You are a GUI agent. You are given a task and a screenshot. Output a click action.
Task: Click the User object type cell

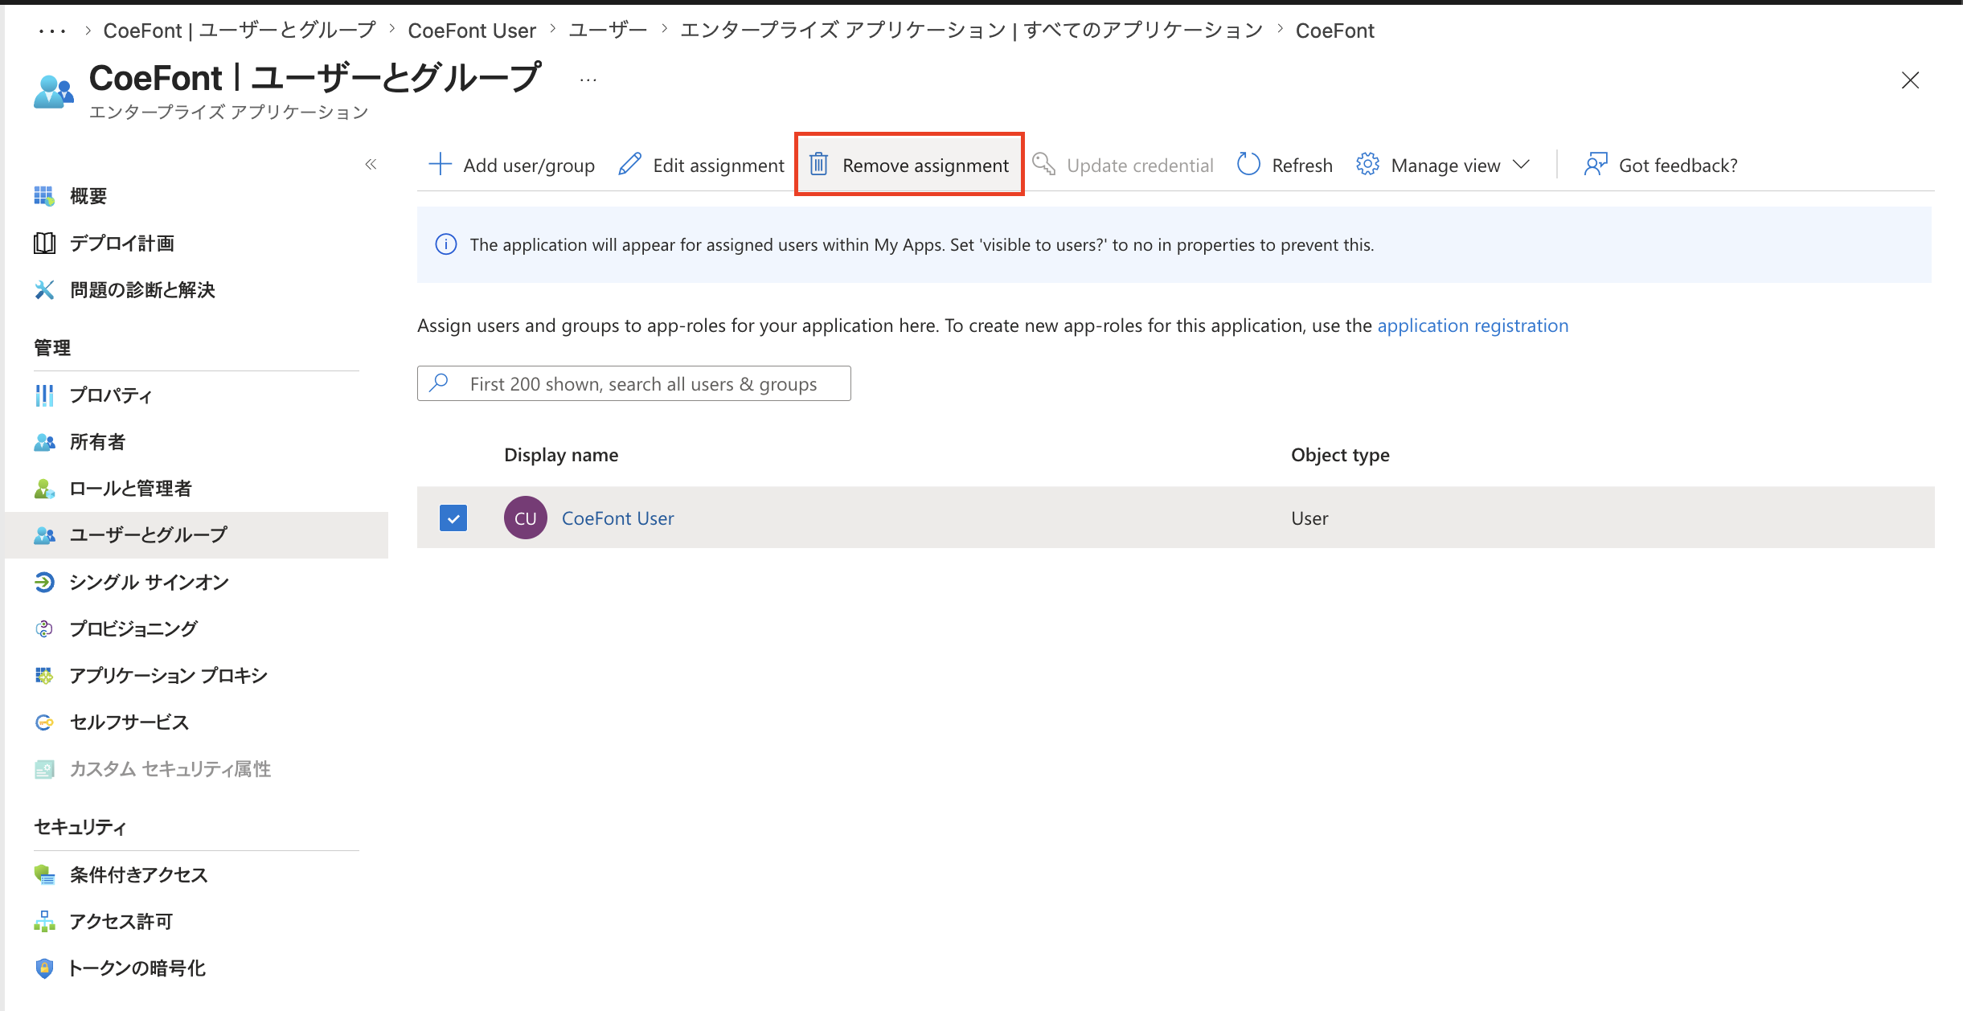[x=1309, y=518]
